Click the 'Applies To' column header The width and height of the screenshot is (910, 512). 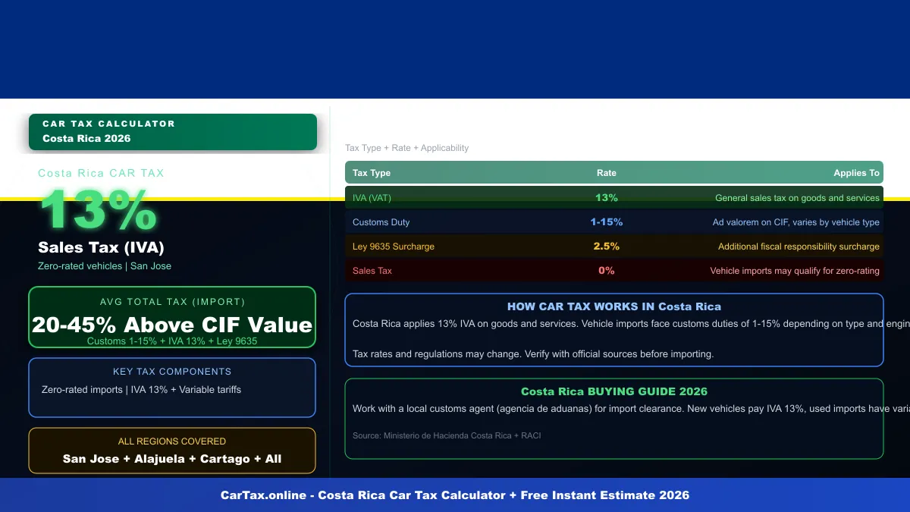856,173
